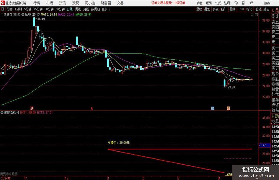Toggle the right info panel icon
The image size is (279, 180).
point(256,15)
